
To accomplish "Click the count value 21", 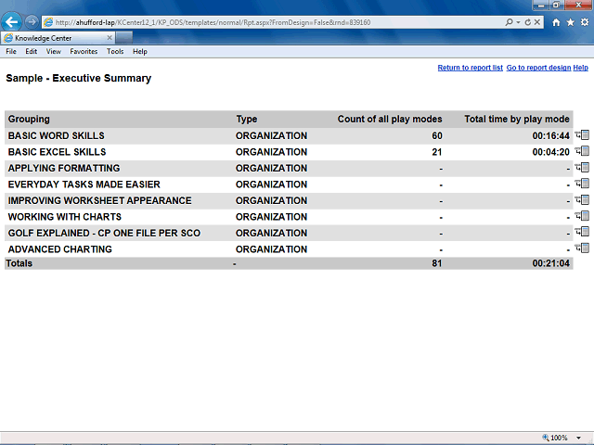I will point(437,152).
